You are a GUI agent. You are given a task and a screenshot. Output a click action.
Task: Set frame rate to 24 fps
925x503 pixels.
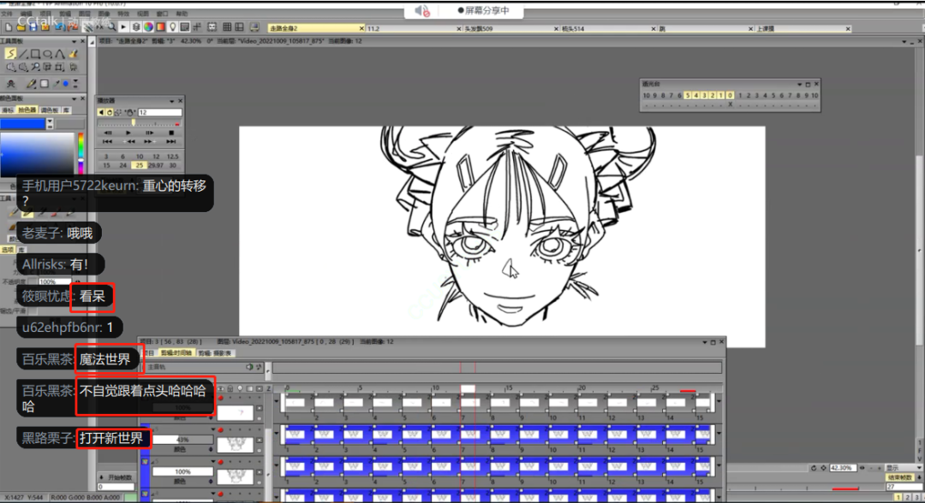click(122, 165)
